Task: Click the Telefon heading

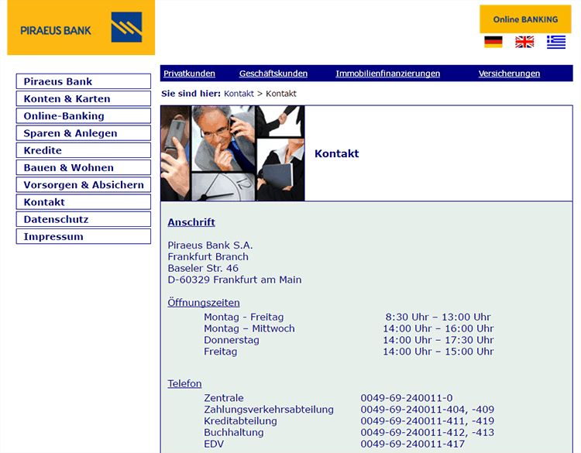Action: 184,383
